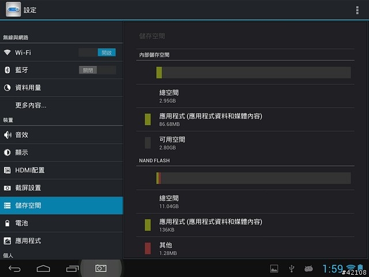The width and height of the screenshot is (369, 277).
Task: Select the 顯示 menu label
Action: (x=22, y=152)
